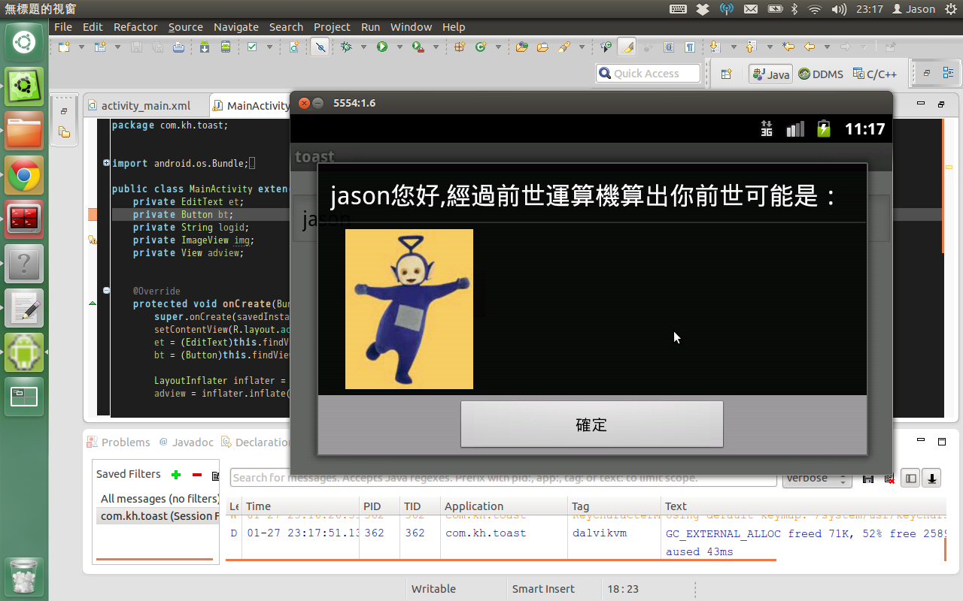Select the MainActivity editor tab
The image size is (963, 601).
[251, 105]
